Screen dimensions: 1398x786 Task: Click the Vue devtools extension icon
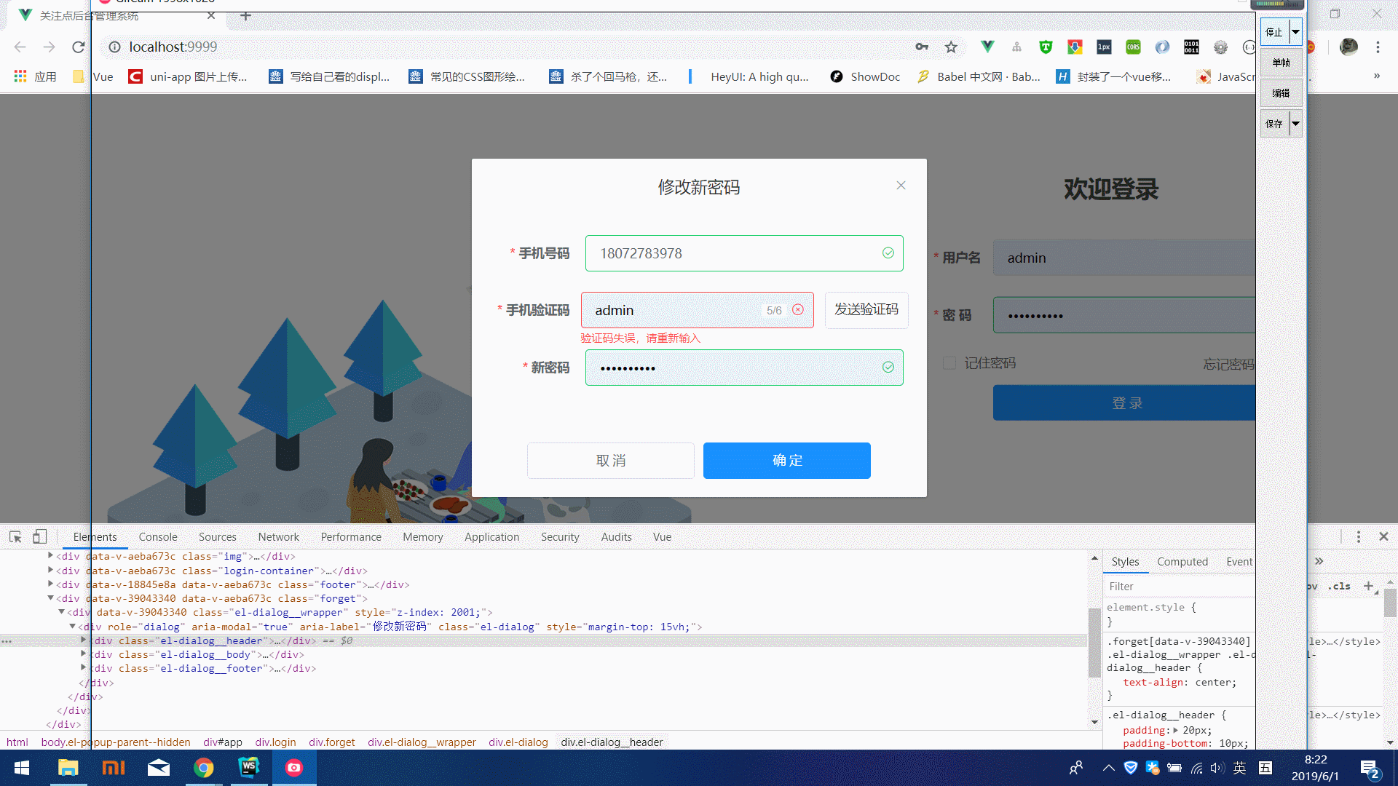click(x=987, y=47)
